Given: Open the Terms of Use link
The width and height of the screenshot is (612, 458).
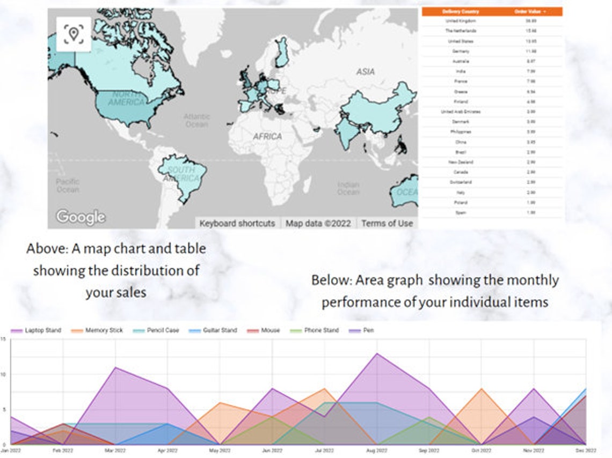Looking at the screenshot, I should click(x=388, y=223).
